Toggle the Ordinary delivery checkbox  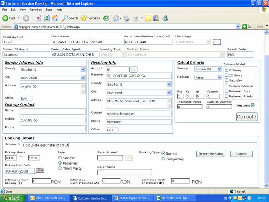click(226, 70)
